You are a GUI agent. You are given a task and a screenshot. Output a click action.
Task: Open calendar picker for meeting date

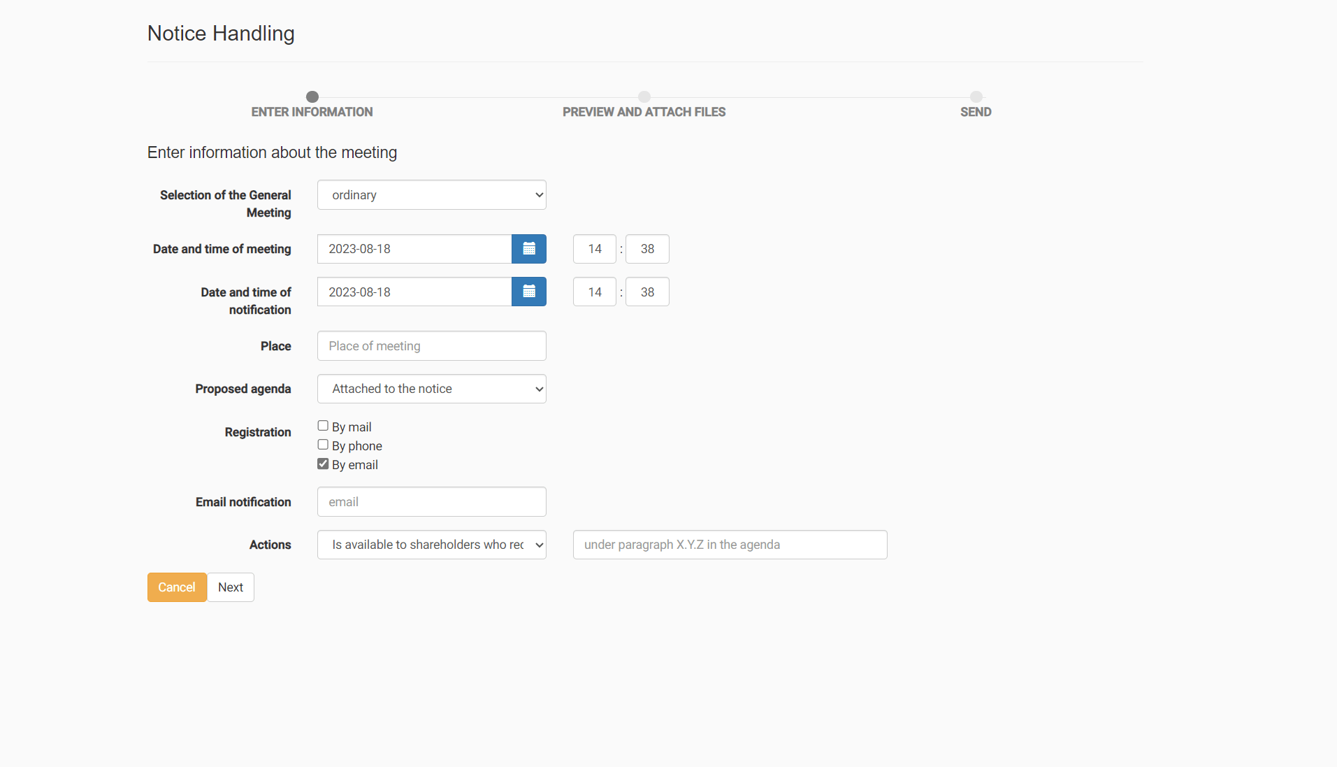pyautogui.click(x=528, y=249)
